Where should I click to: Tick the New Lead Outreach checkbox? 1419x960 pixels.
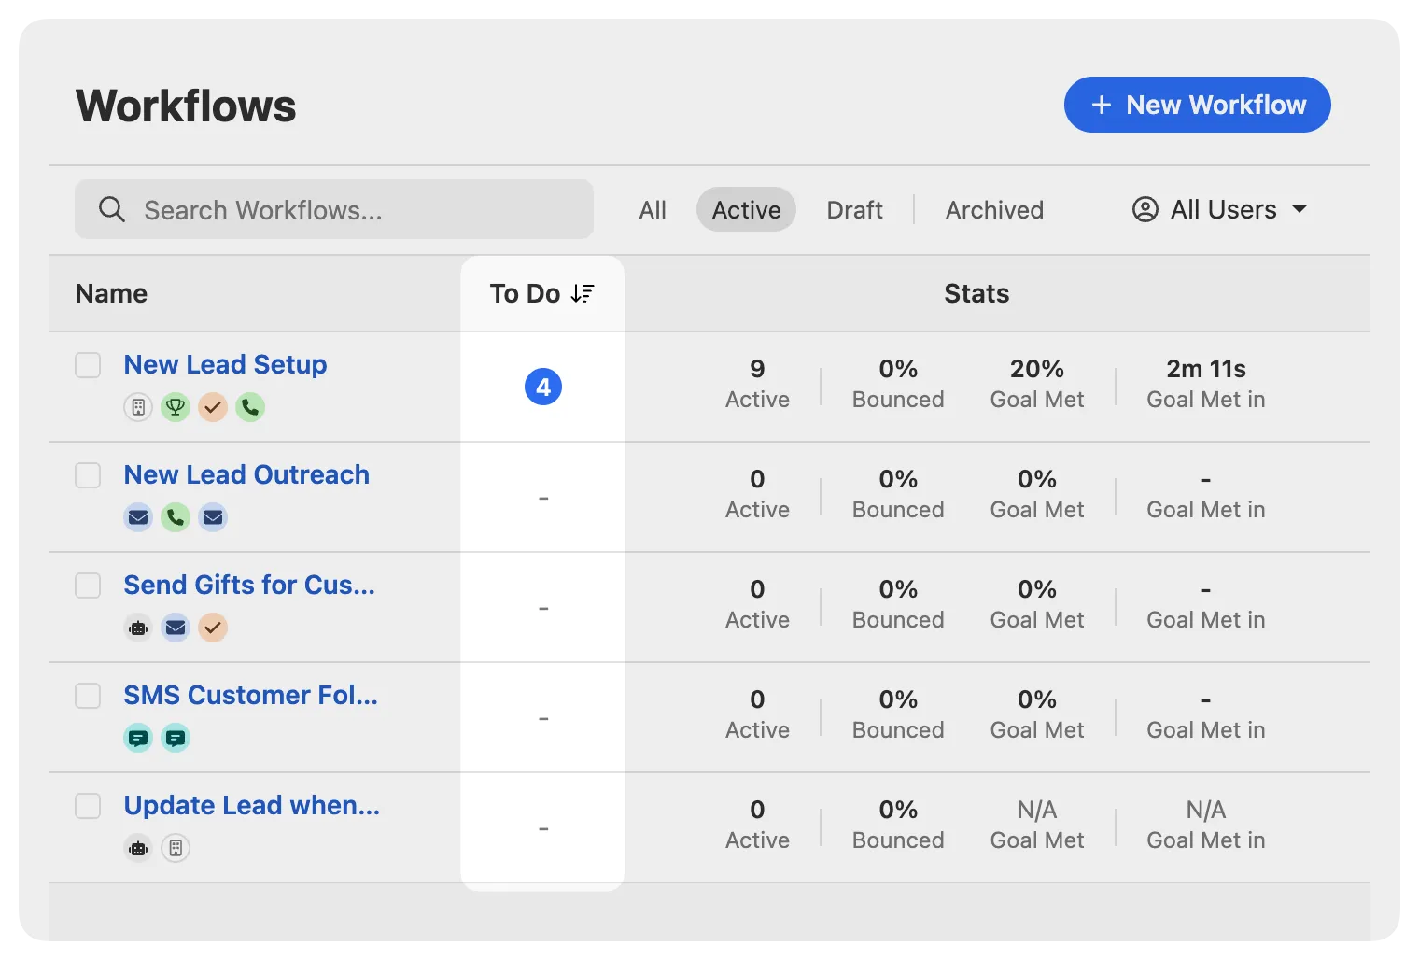click(88, 475)
